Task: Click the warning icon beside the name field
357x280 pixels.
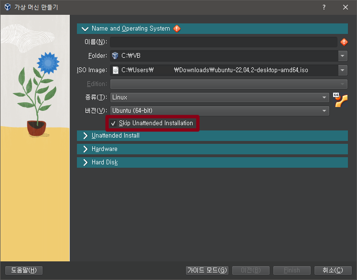Action: point(344,42)
